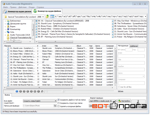
Task: Click the Компьютер icon in tree
Action: pyautogui.click(x=8, y=29)
